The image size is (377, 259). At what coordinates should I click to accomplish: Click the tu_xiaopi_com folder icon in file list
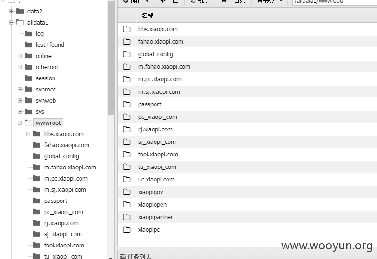(127, 167)
